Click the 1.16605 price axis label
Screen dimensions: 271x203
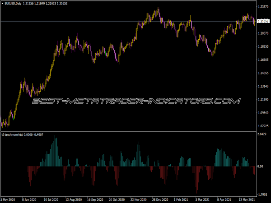pos(262,60)
